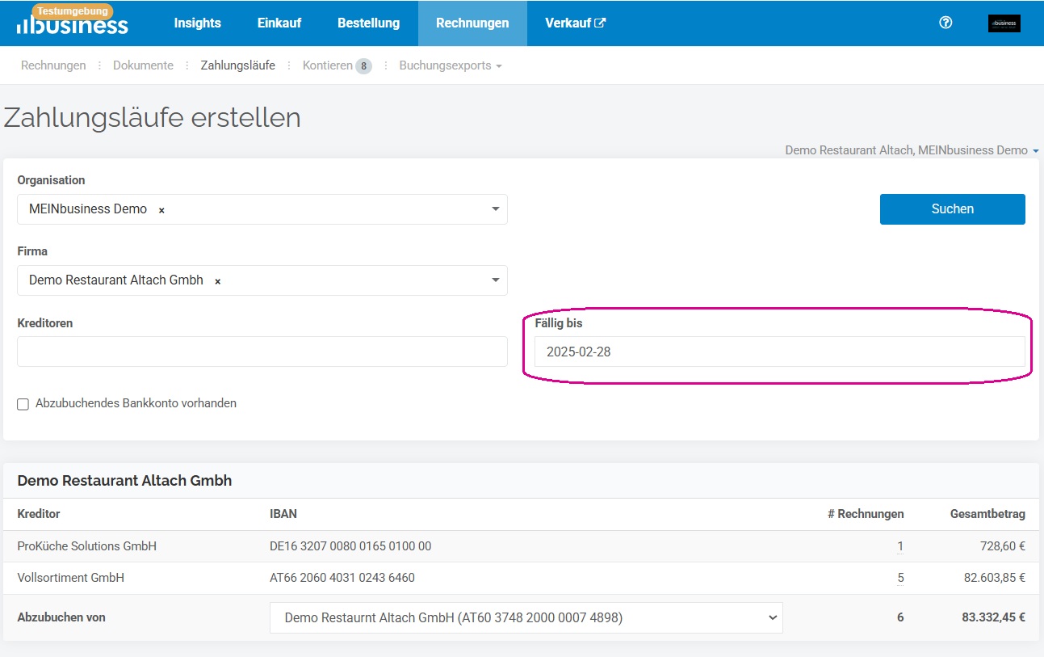Open the Abzubuchen von bank account dropdown
Image resolution: width=1044 pixels, height=657 pixels.
526,617
